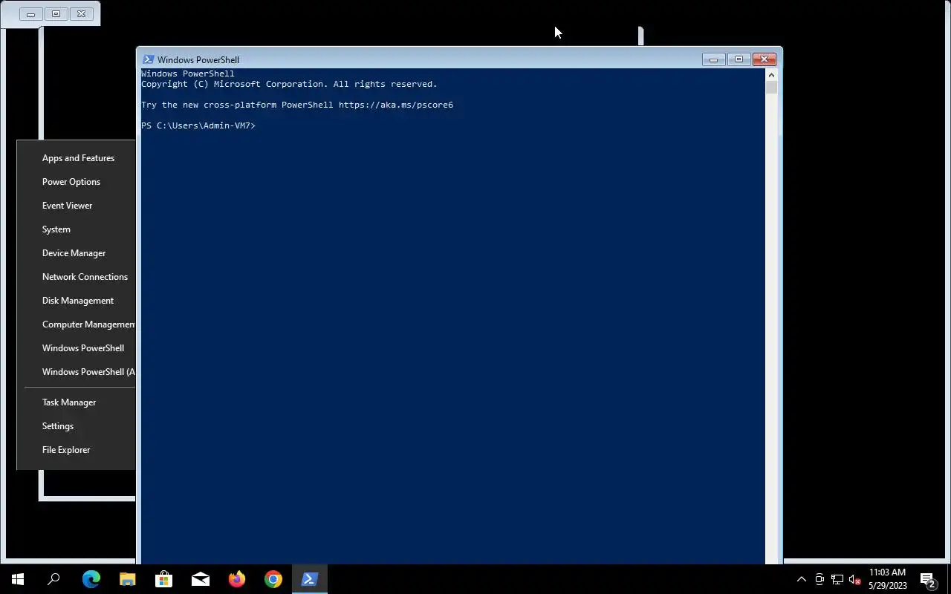Show hidden tray icons chevron
Viewport: 951px width, 594px height.
pyautogui.click(x=802, y=579)
